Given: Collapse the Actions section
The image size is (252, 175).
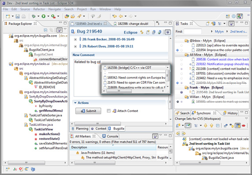Looking at the screenshot, I should pyautogui.click(x=75, y=103).
